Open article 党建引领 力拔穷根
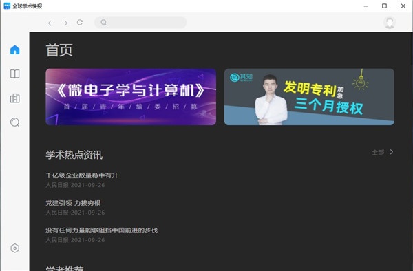 (x=73, y=203)
